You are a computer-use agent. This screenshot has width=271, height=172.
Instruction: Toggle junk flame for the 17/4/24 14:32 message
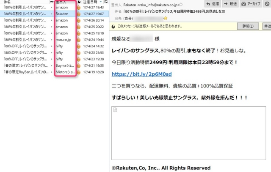click(79, 46)
